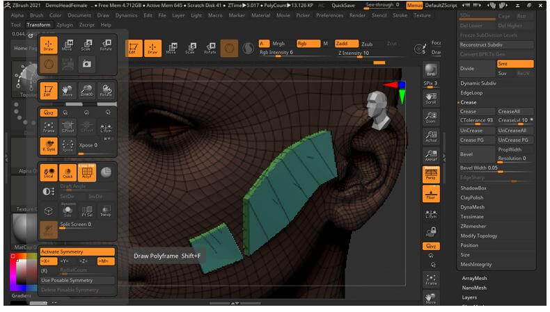Collapse the Crease section header
This screenshot has width=550, height=312.
click(x=469, y=102)
